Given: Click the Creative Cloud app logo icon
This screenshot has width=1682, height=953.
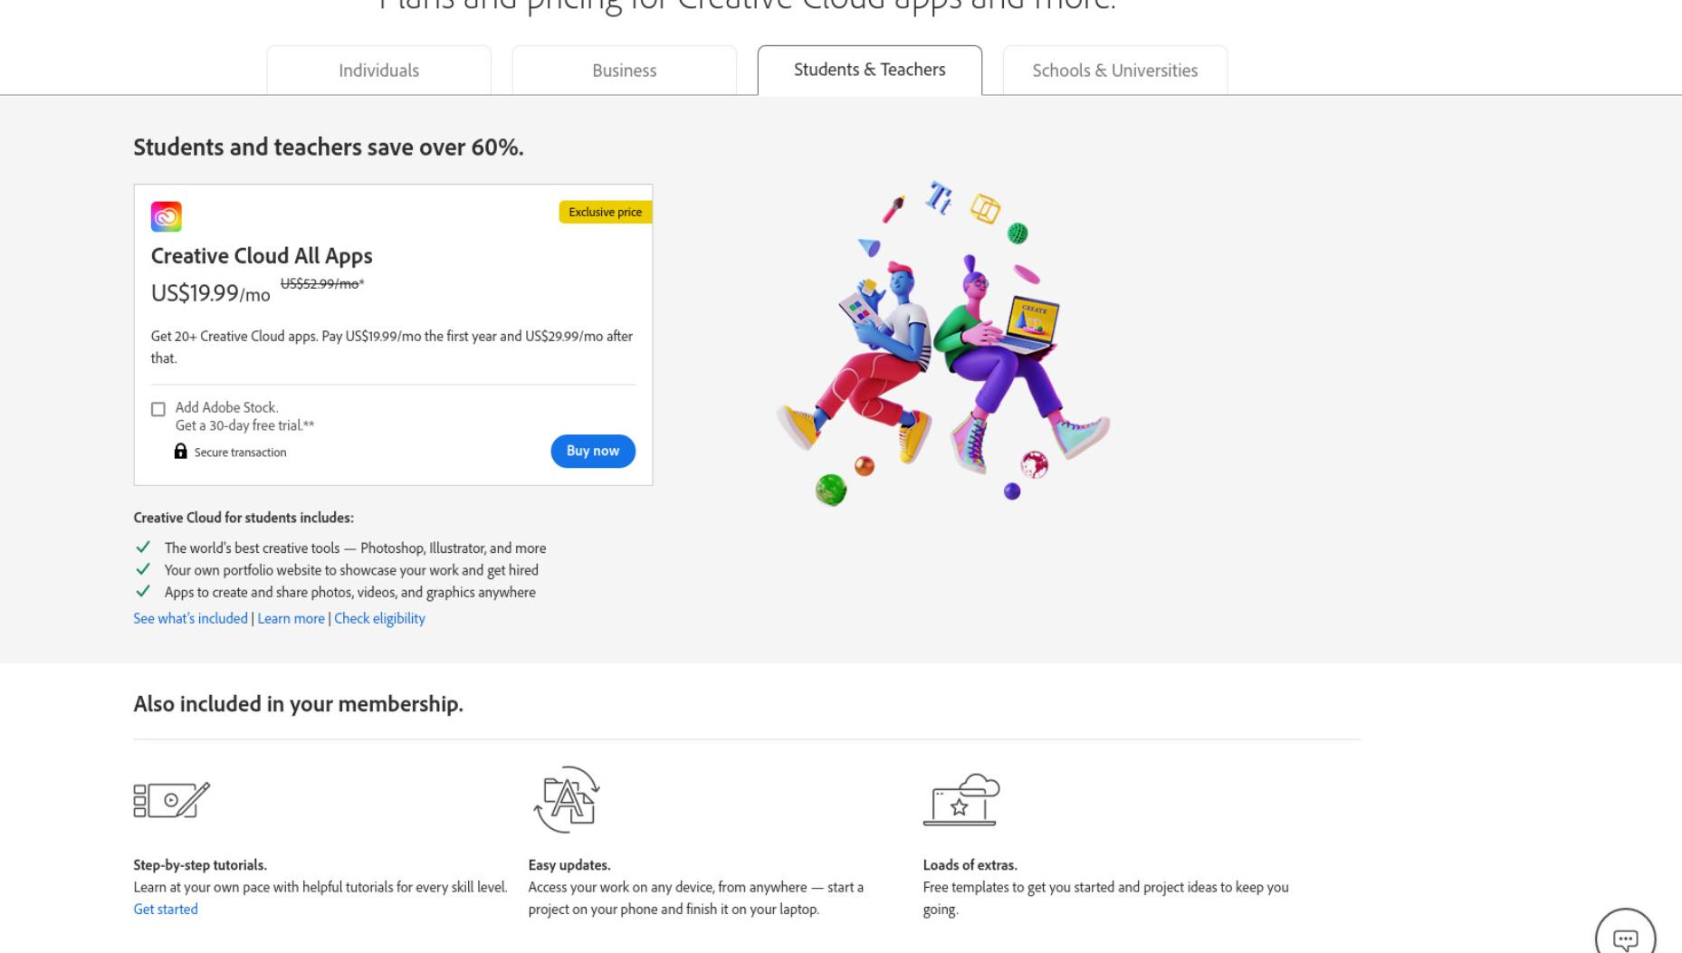Looking at the screenshot, I should 166,216.
